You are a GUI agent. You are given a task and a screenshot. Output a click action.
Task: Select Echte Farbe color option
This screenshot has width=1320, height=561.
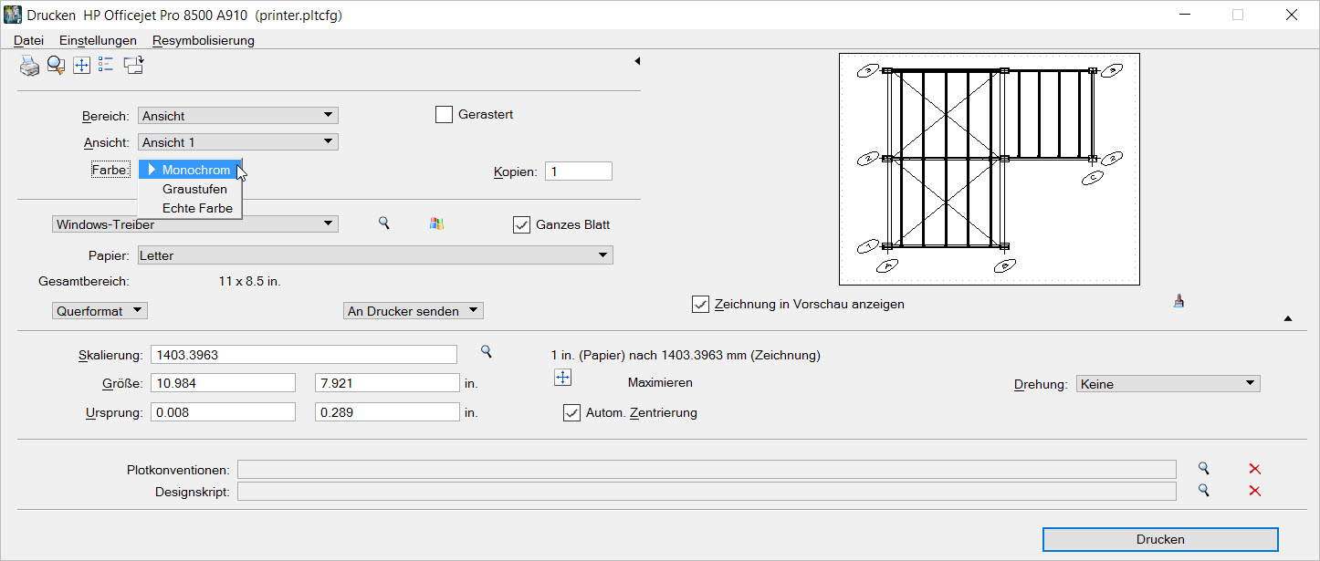191,208
